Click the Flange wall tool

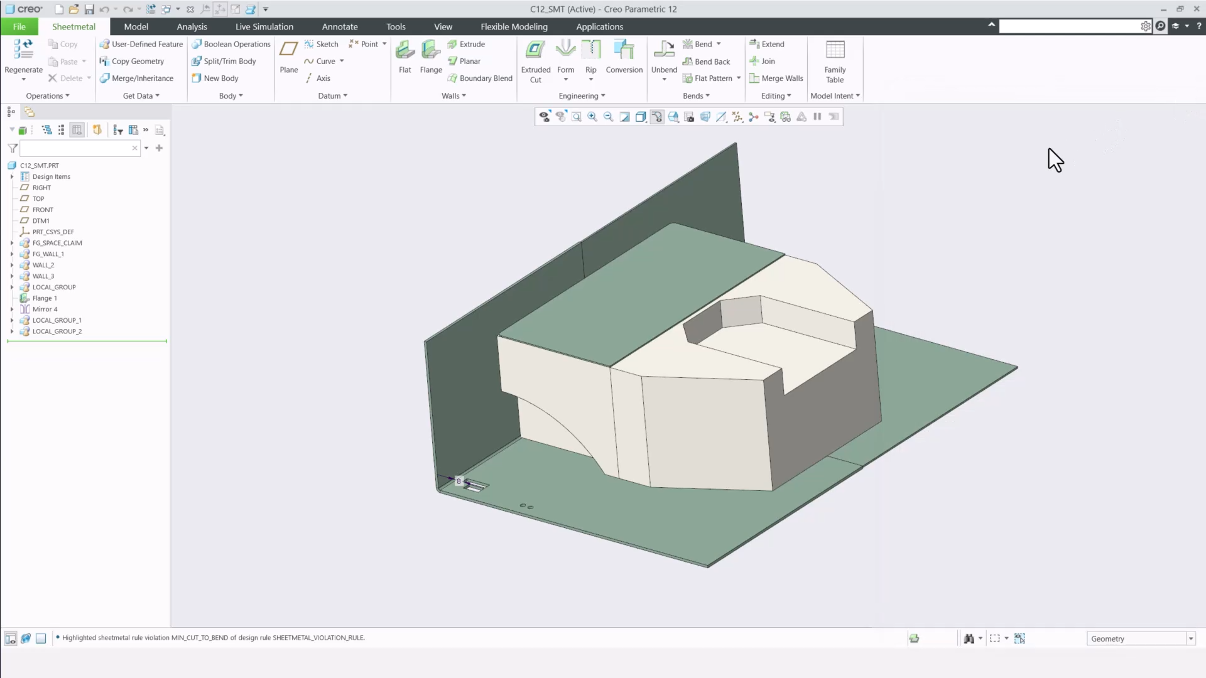click(x=431, y=57)
